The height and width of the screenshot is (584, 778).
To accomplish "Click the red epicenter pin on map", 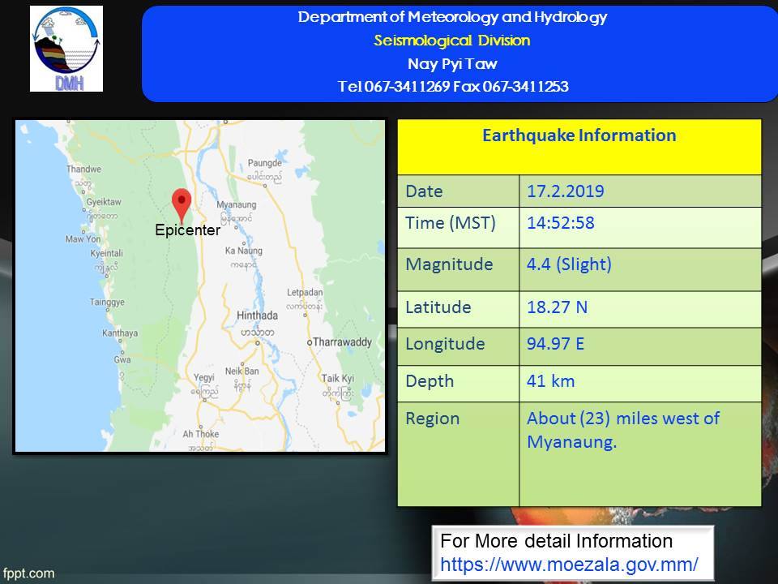I will pyautogui.click(x=182, y=203).
